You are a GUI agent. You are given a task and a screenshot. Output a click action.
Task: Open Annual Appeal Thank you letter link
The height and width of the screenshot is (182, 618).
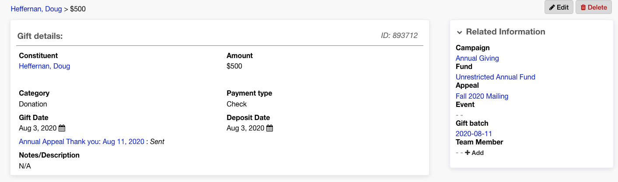[x=81, y=142]
